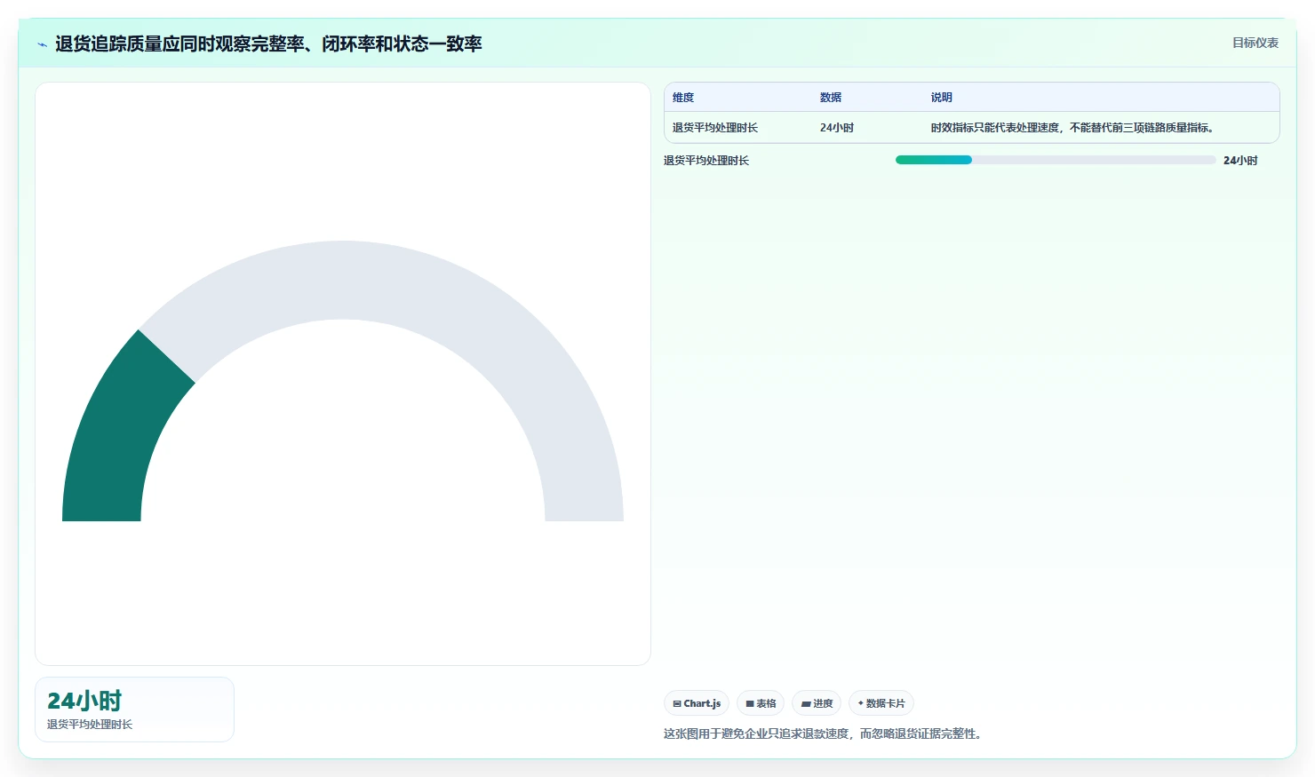The image size is (1315, 777).
Task: Click the Chart.js tag chip
Action: click(697, 703)
